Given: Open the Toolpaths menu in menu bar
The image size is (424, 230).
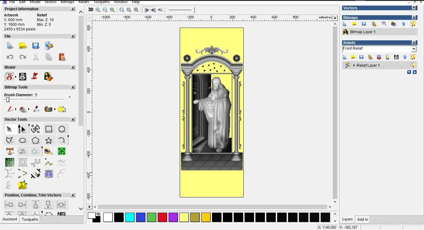Looking at the screenshot, I should point(101,2).
